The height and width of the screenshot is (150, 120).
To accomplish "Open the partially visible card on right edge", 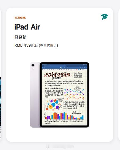I will click(x=119, y=75).
